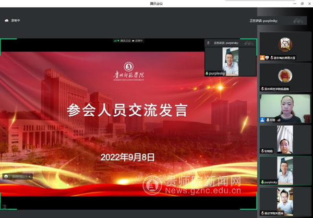Select the purplesky tile in right sidebar
Viewport: 313px width, 218px height.
(x=285, y=170)
